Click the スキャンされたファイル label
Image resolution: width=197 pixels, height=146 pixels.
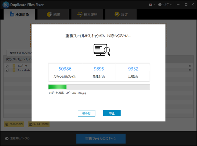pyautogui.click(x=65, y=77)
